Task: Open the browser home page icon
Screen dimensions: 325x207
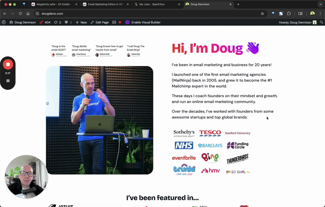Action: click(28, 13)
